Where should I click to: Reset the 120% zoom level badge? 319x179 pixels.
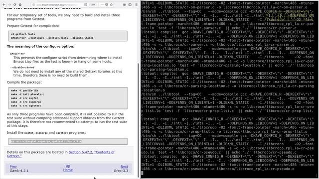click(x=93, y=4)
